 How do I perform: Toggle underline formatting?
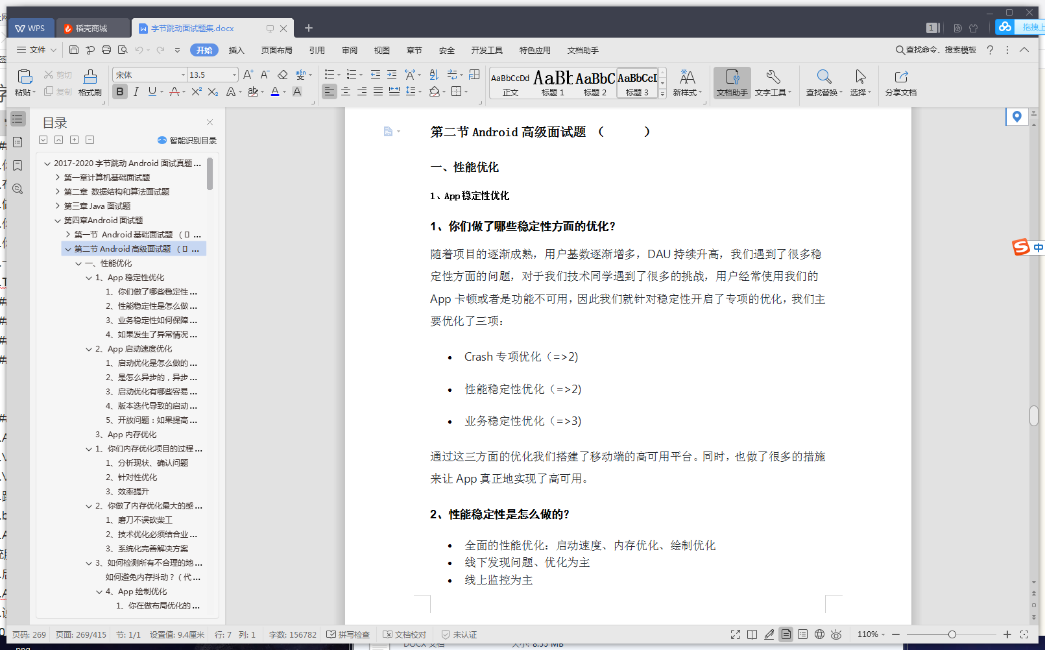coord(152,91)
